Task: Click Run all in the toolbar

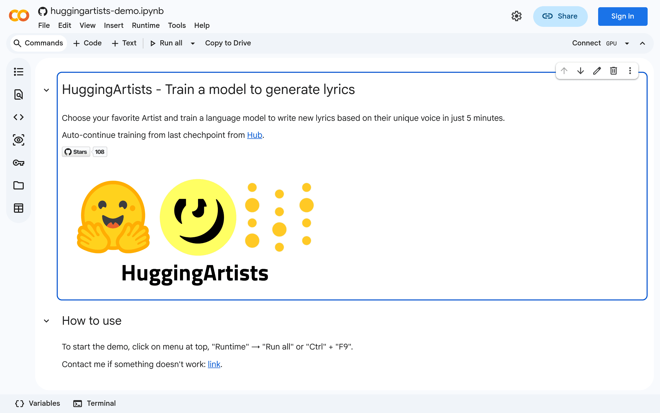Action: [166, 43]
